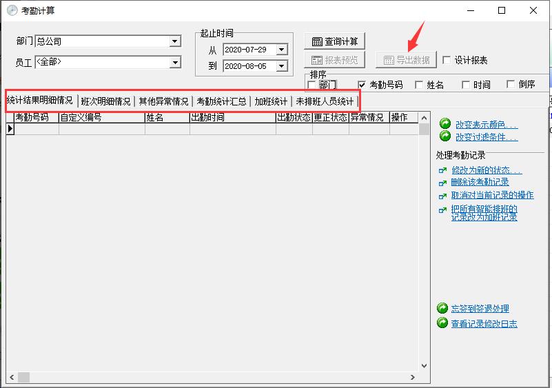Click the arrow icon beside 修改为新的状态
The image size is (552, 388).
click(x=442, y=170)
